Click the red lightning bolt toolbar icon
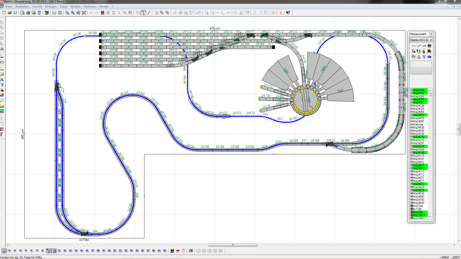 coord(281,13)
